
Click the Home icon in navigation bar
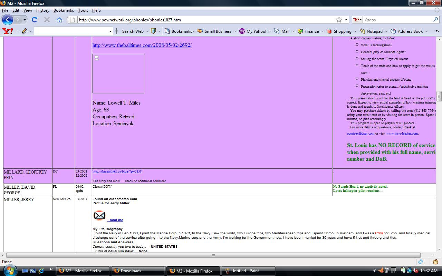click(x=59, y=20)
